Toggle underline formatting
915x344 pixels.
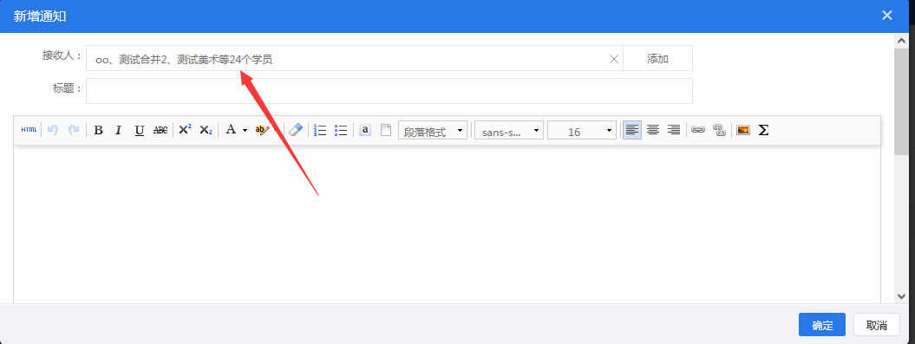[x=139, y=130]
